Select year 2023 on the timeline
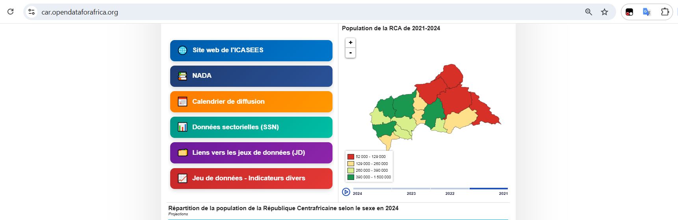Image resolution: width=678 pixels, height=220 pixels. click(411, 193)
